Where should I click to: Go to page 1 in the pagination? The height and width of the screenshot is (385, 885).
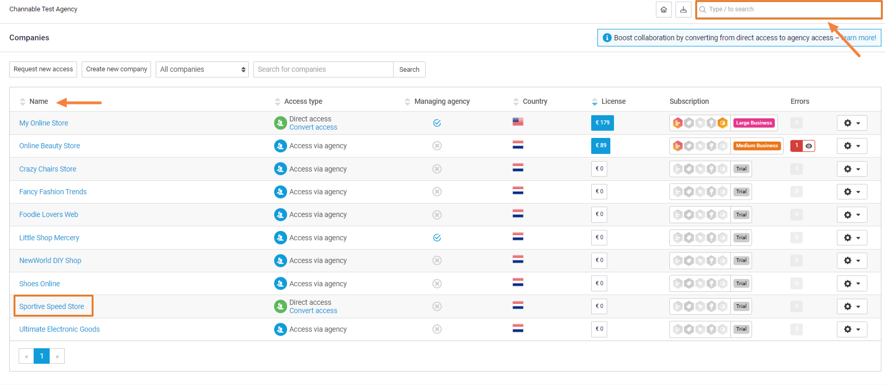tap(41, 356)
